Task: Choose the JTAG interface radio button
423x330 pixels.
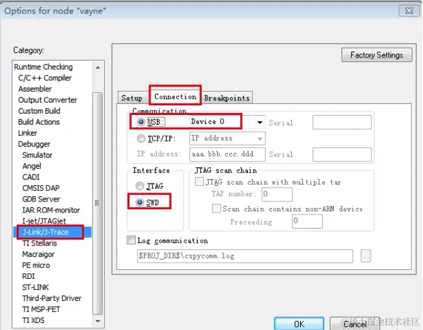Action: [139, 186]
